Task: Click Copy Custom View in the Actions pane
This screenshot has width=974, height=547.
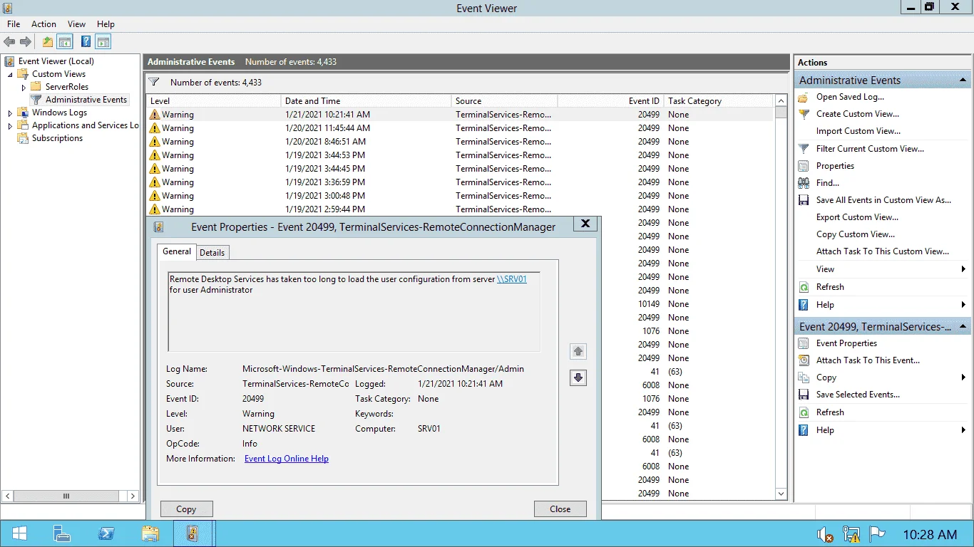Action: pos(856,234)
